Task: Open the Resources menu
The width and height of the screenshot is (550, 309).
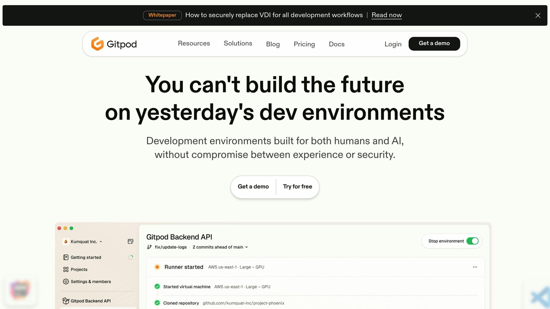Action: (x=194, y=43)
